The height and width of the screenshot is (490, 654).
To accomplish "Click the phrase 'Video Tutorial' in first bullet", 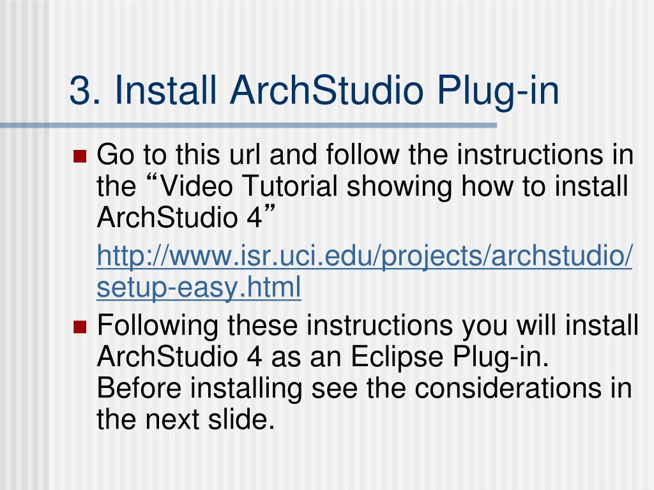I will coord(248,186).
